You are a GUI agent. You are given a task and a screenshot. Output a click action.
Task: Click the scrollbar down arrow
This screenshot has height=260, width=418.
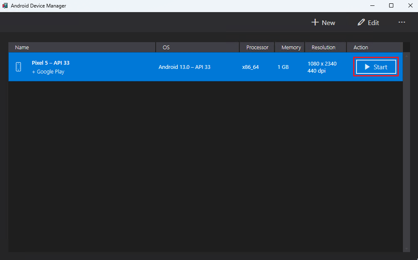pos(406,249)
